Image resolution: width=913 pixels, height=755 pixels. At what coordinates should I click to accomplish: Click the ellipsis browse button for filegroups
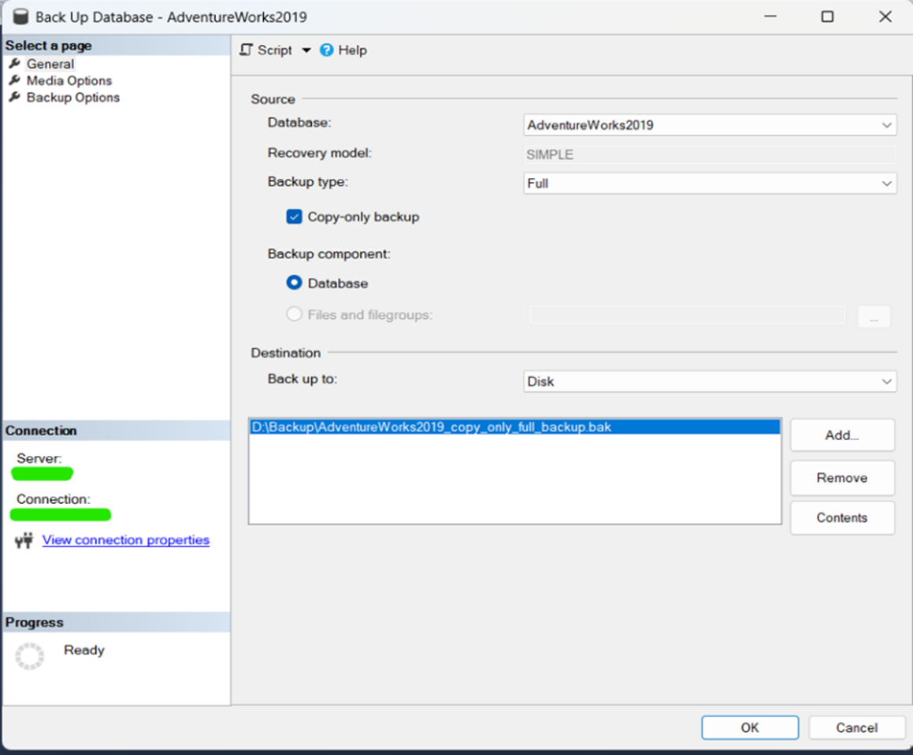(x=874, y=316)
